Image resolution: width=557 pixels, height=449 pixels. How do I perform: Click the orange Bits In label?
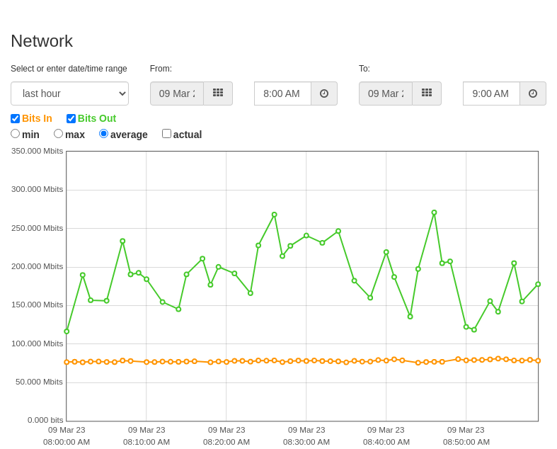pyautogui.click(x=37, y=118)
